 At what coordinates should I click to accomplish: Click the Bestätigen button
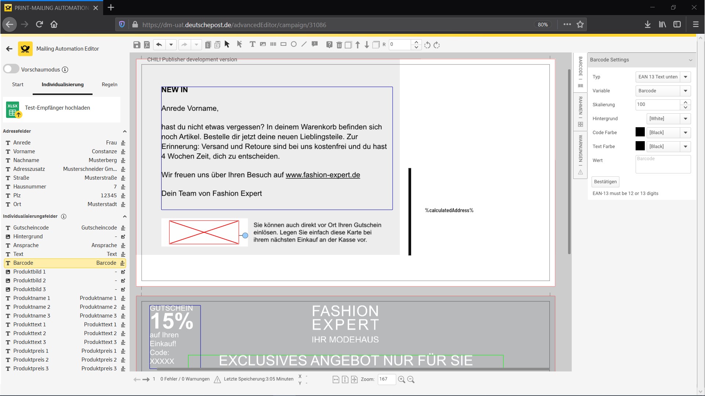tap(605, 181)
